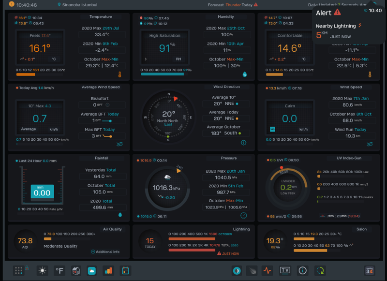Click the Average October 183° South value
The image size is (387, 281).
(226, 133)
